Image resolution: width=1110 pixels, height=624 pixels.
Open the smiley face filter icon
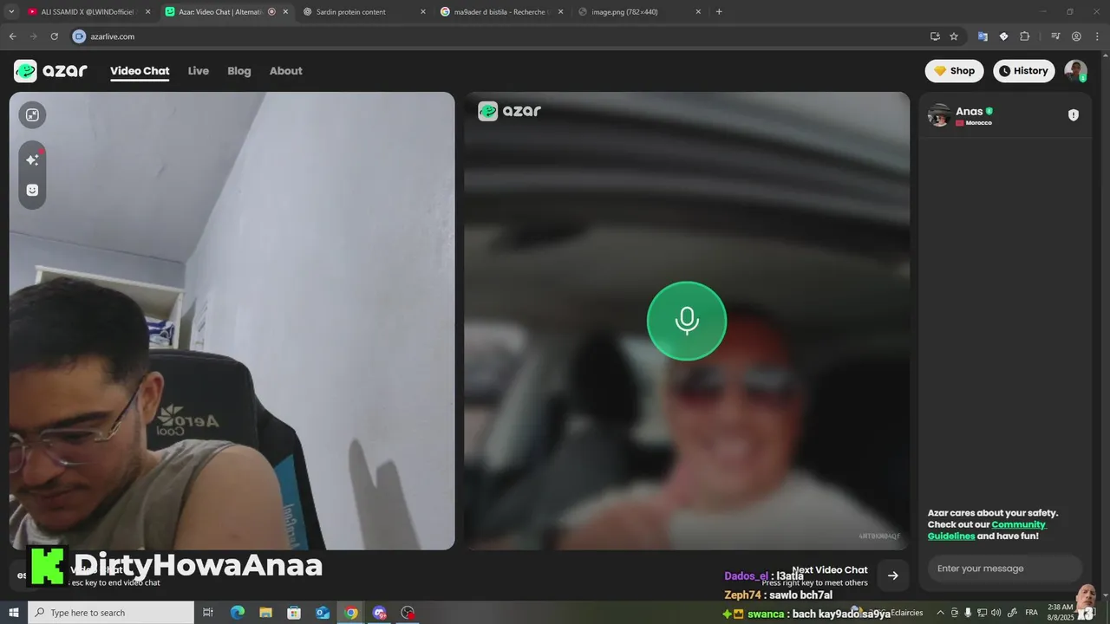[32, 190]
